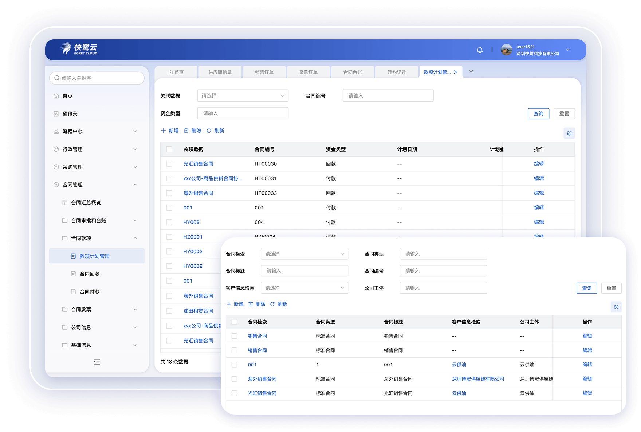Switch to the 供应商信息 tab
The width and height of the screenshot is (641, 432).
coord(220,72)
